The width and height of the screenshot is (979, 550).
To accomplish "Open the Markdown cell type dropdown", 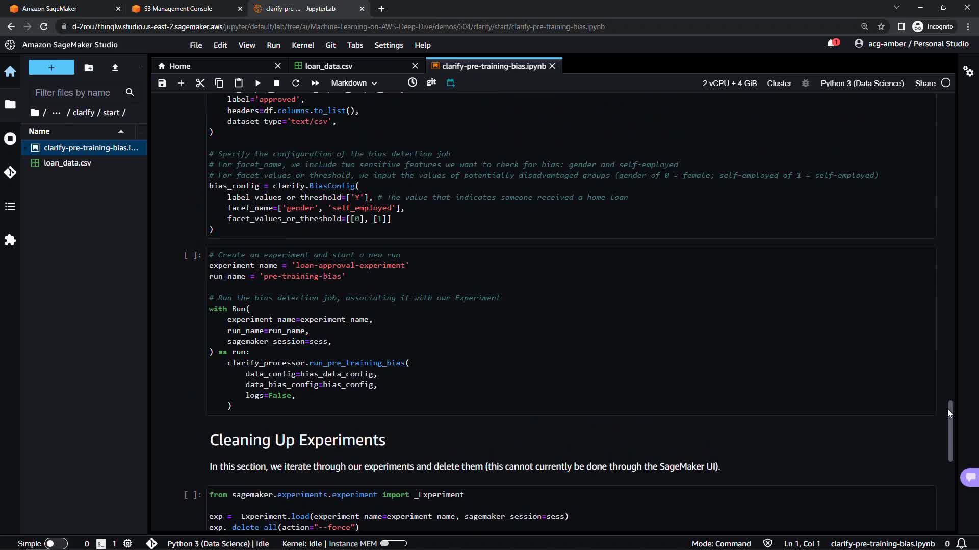I will (354, 83).
